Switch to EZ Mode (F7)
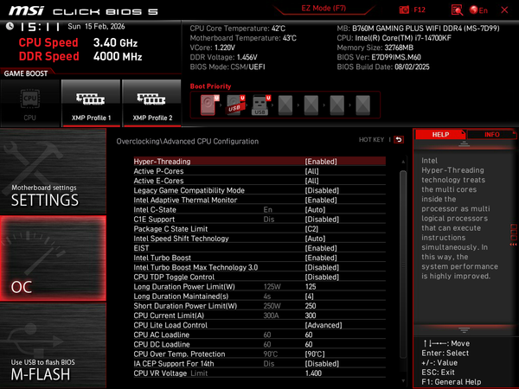The width and height of the screenshot is (519, 389). coord(324,9)
